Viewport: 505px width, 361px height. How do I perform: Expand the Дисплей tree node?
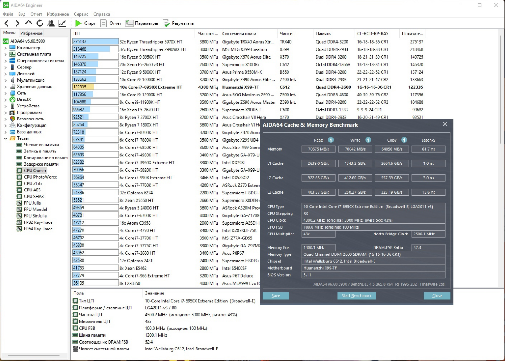click(x=5, y=74)
